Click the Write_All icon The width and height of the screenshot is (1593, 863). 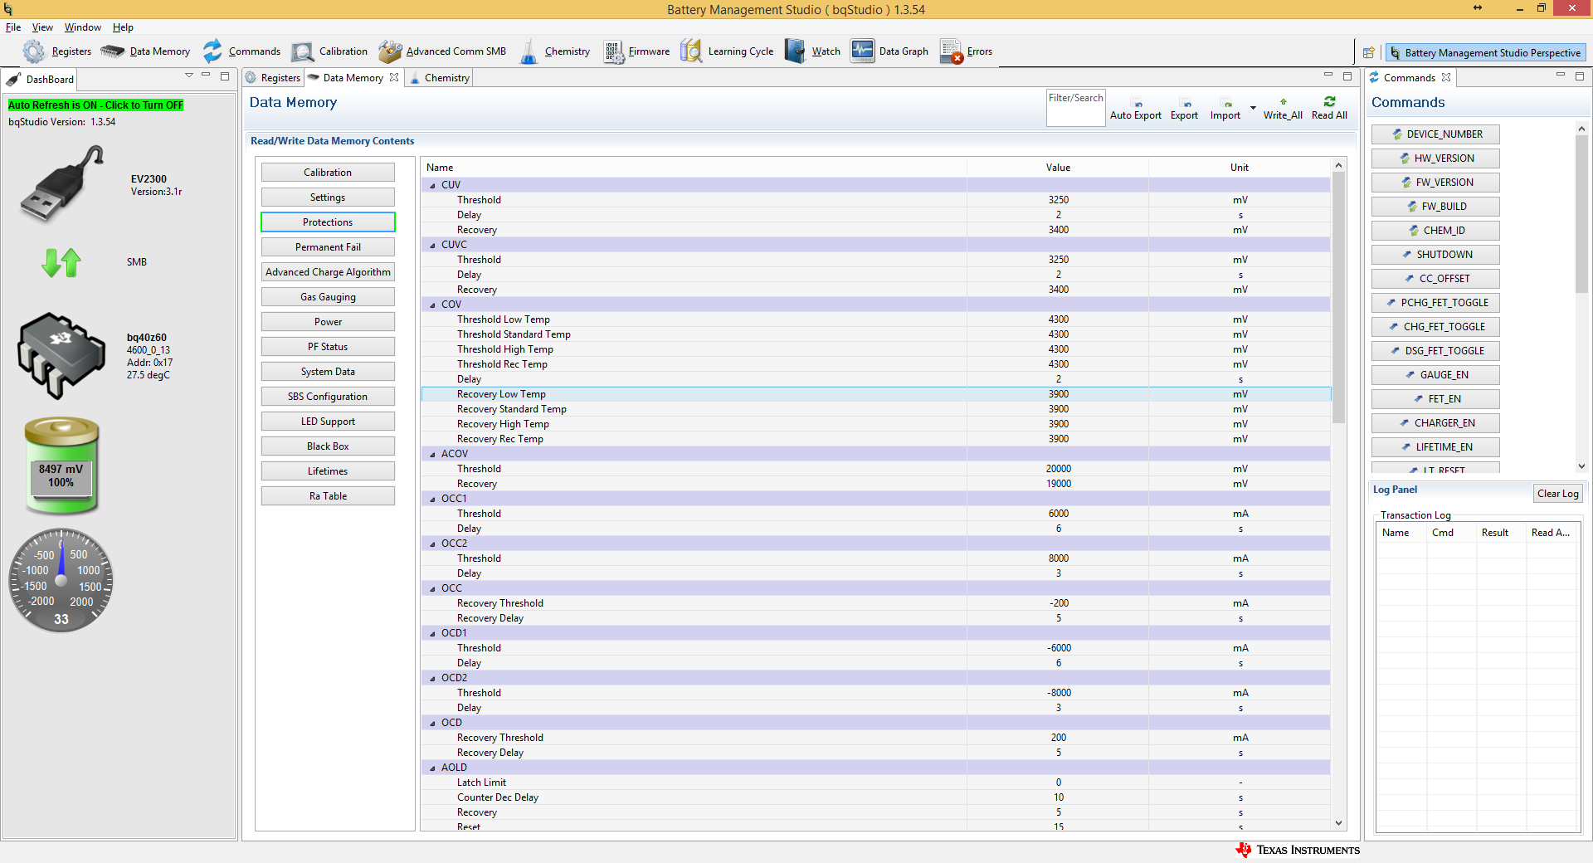(1284, 102)
